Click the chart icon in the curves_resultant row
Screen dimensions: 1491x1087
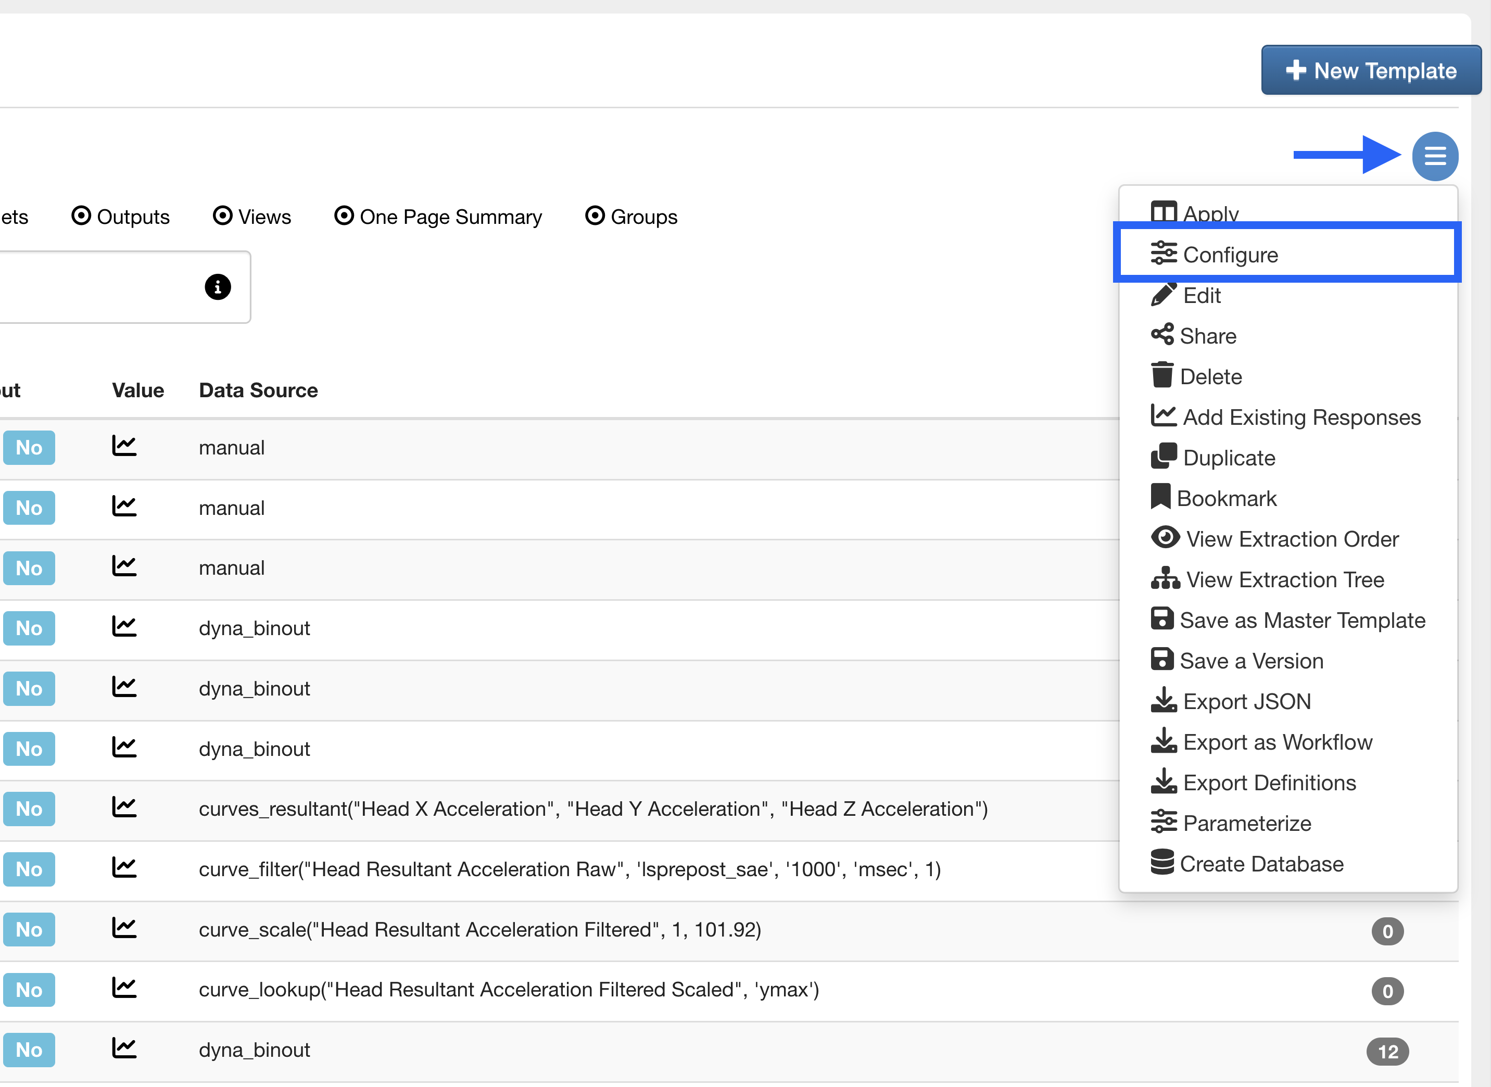[x=124, y=807]
